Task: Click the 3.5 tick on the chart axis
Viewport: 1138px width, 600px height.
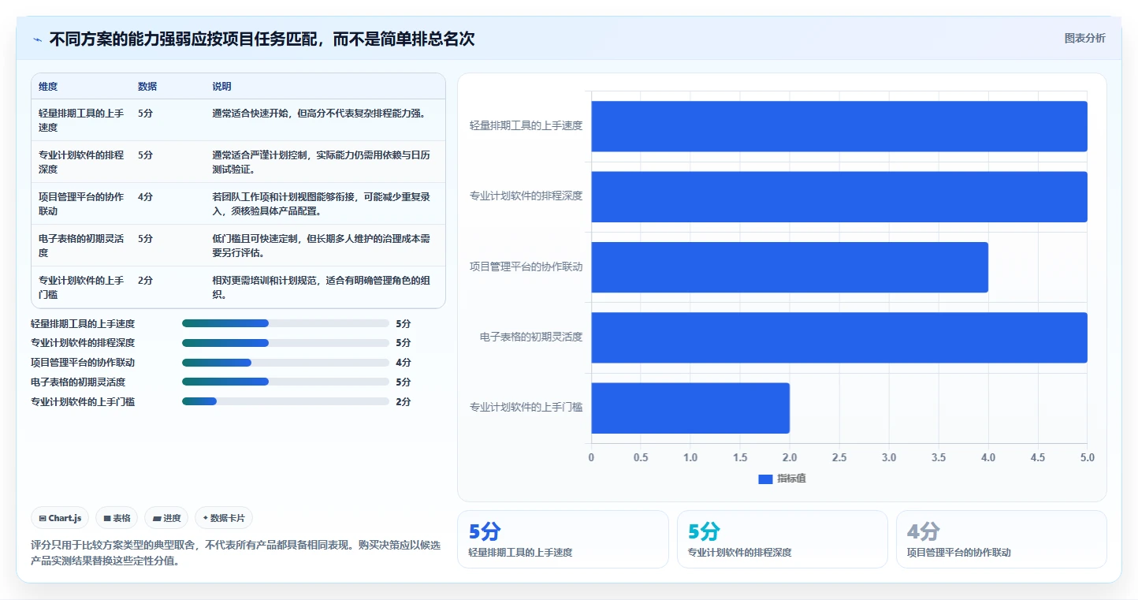Action: pos(939,457)
